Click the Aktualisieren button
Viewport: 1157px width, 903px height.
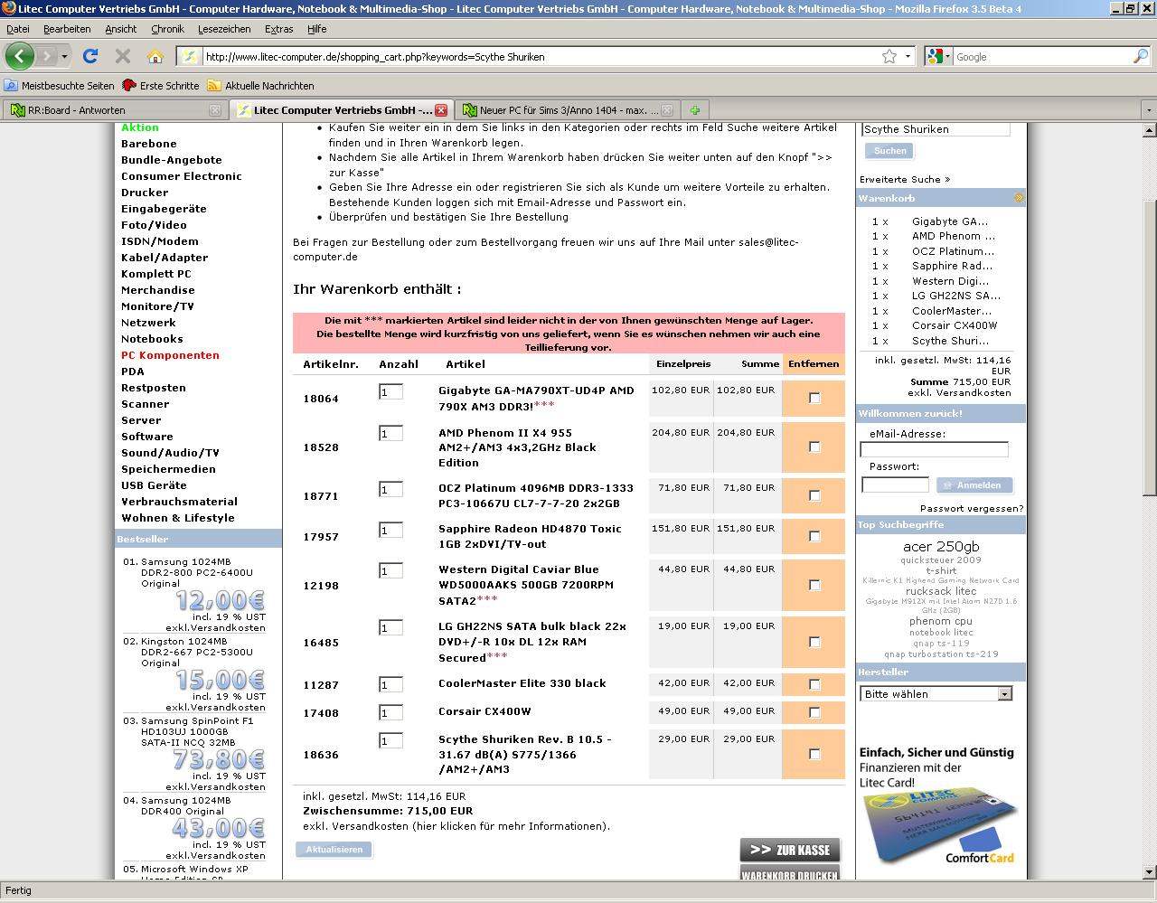(334, 850)
